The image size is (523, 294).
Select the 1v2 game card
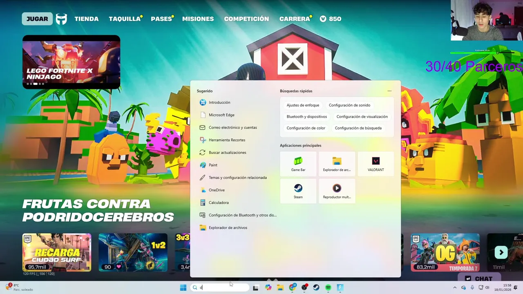pyautogui.click(x=133, y=252)
